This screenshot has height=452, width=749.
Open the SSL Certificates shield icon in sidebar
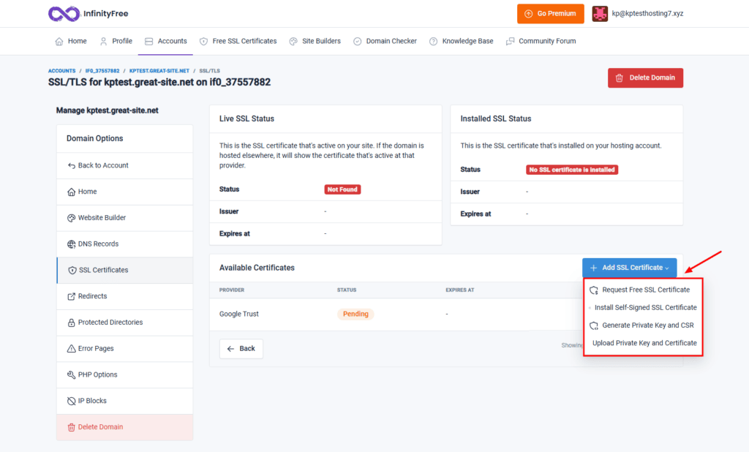tap(71, 270)
